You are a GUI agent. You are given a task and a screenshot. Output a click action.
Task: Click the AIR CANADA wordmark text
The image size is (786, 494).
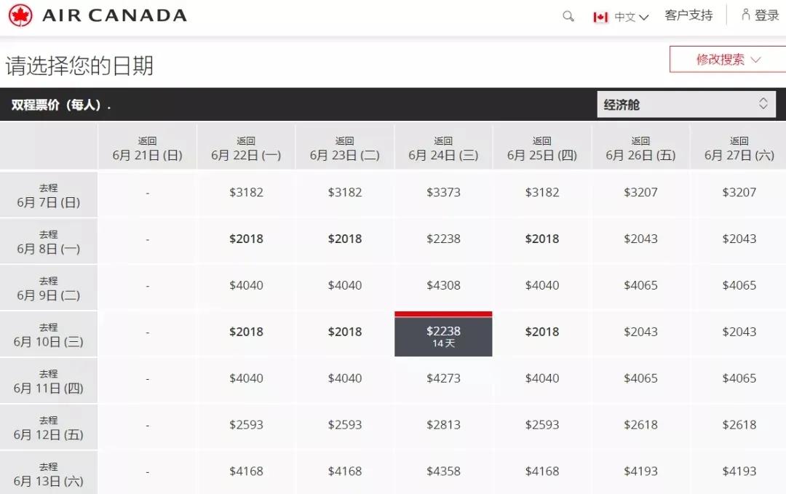(114, 15)
